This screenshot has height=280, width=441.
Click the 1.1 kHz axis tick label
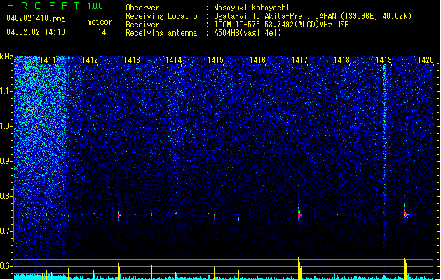click(x=6, y=91)
